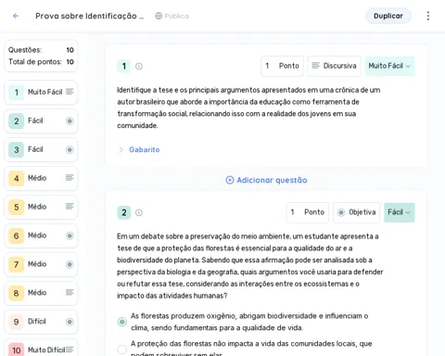Viewport: 445px width, 356px height.
Task: Click the objective icon in sidebar item 9
Action: point(70,322)
